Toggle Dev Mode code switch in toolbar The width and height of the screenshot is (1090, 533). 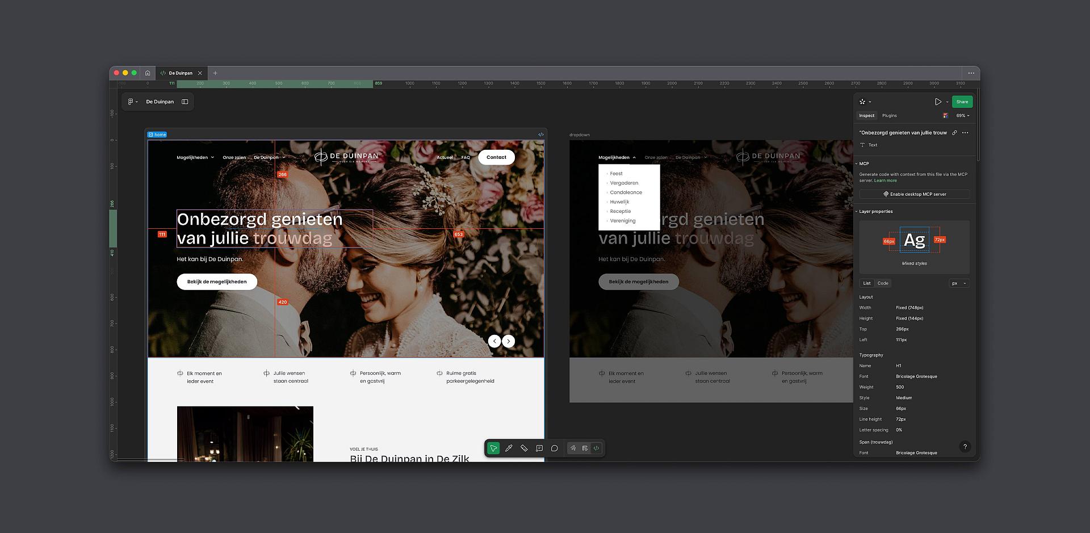tap(596, 448)
